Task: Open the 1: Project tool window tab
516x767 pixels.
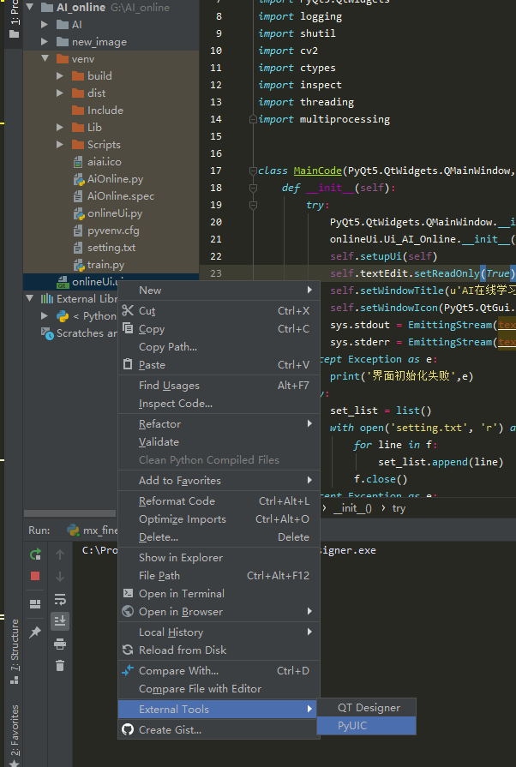Action: coord(15,20)
